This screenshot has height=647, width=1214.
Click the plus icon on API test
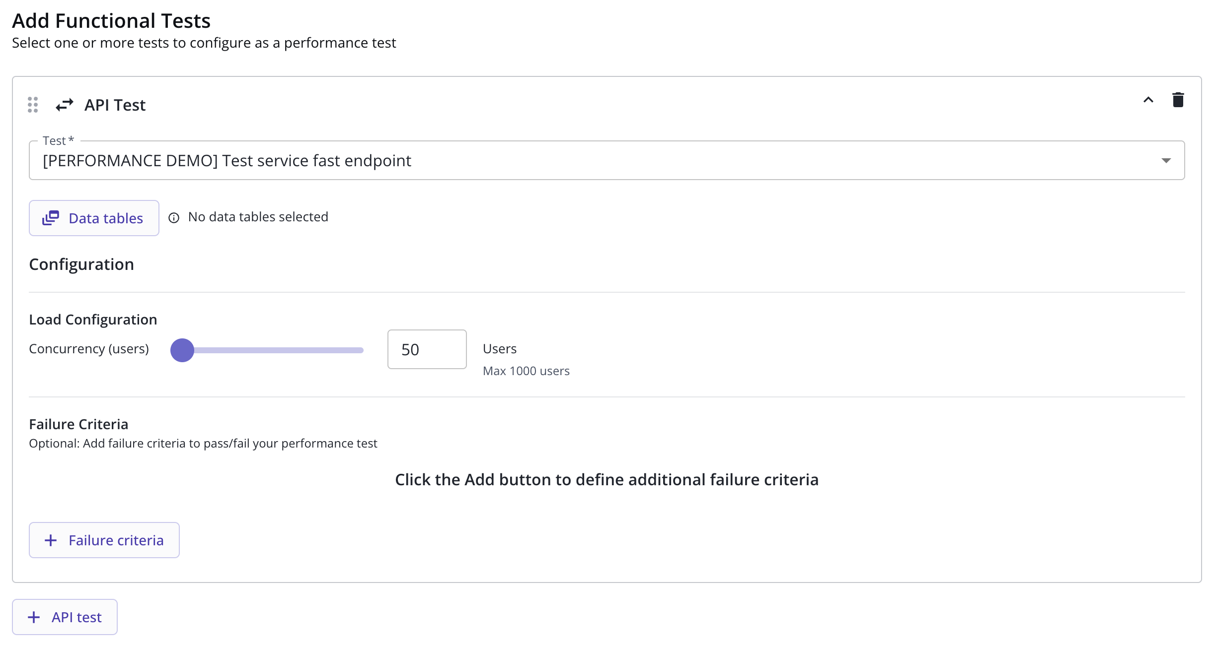(x=34, y=617)
